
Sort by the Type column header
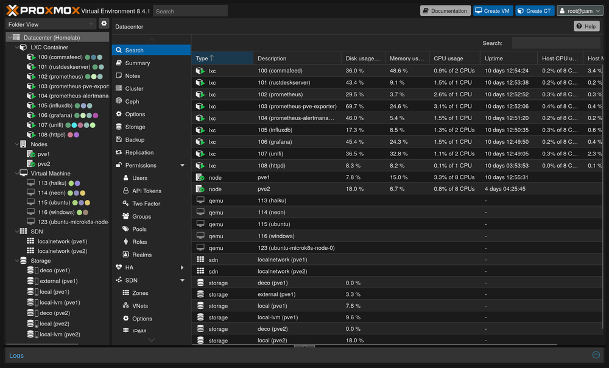point(222,58)
